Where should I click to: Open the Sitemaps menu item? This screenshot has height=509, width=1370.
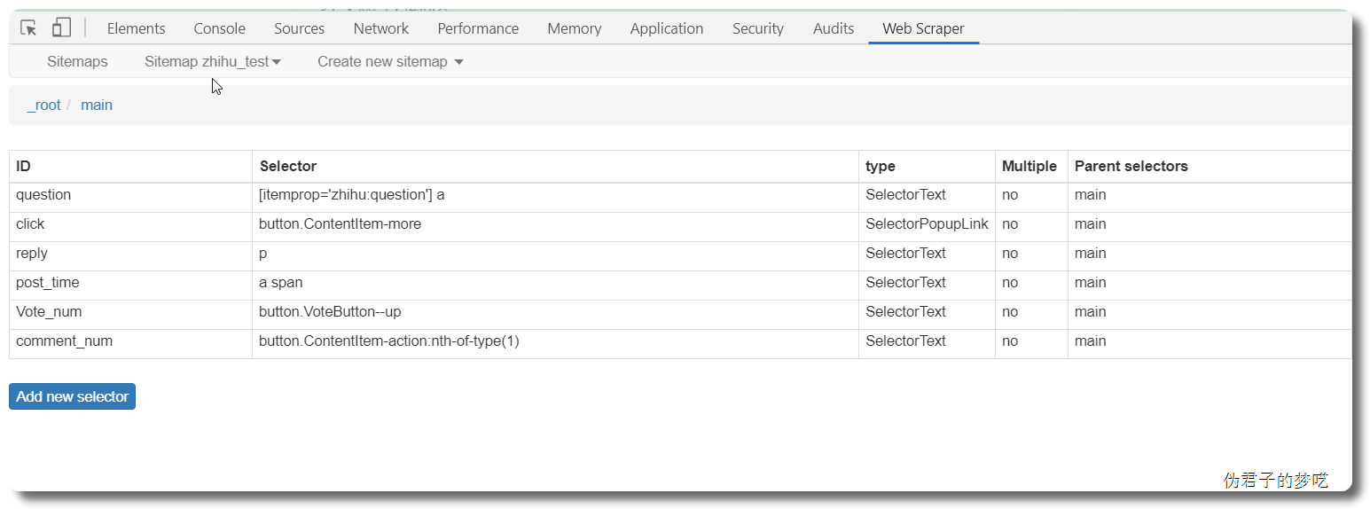tap(77, 61)
